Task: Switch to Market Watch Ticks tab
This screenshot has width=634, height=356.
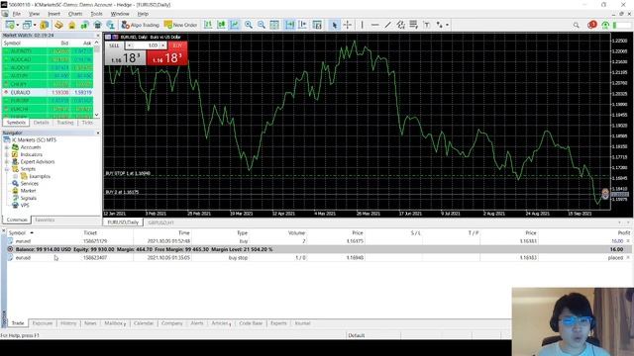Action: pos(87,123)
